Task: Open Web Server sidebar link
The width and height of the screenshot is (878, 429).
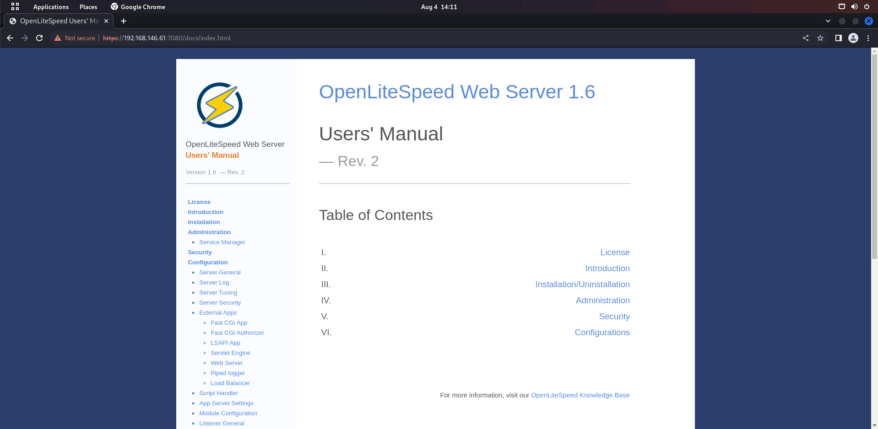Action: (227, 363)
